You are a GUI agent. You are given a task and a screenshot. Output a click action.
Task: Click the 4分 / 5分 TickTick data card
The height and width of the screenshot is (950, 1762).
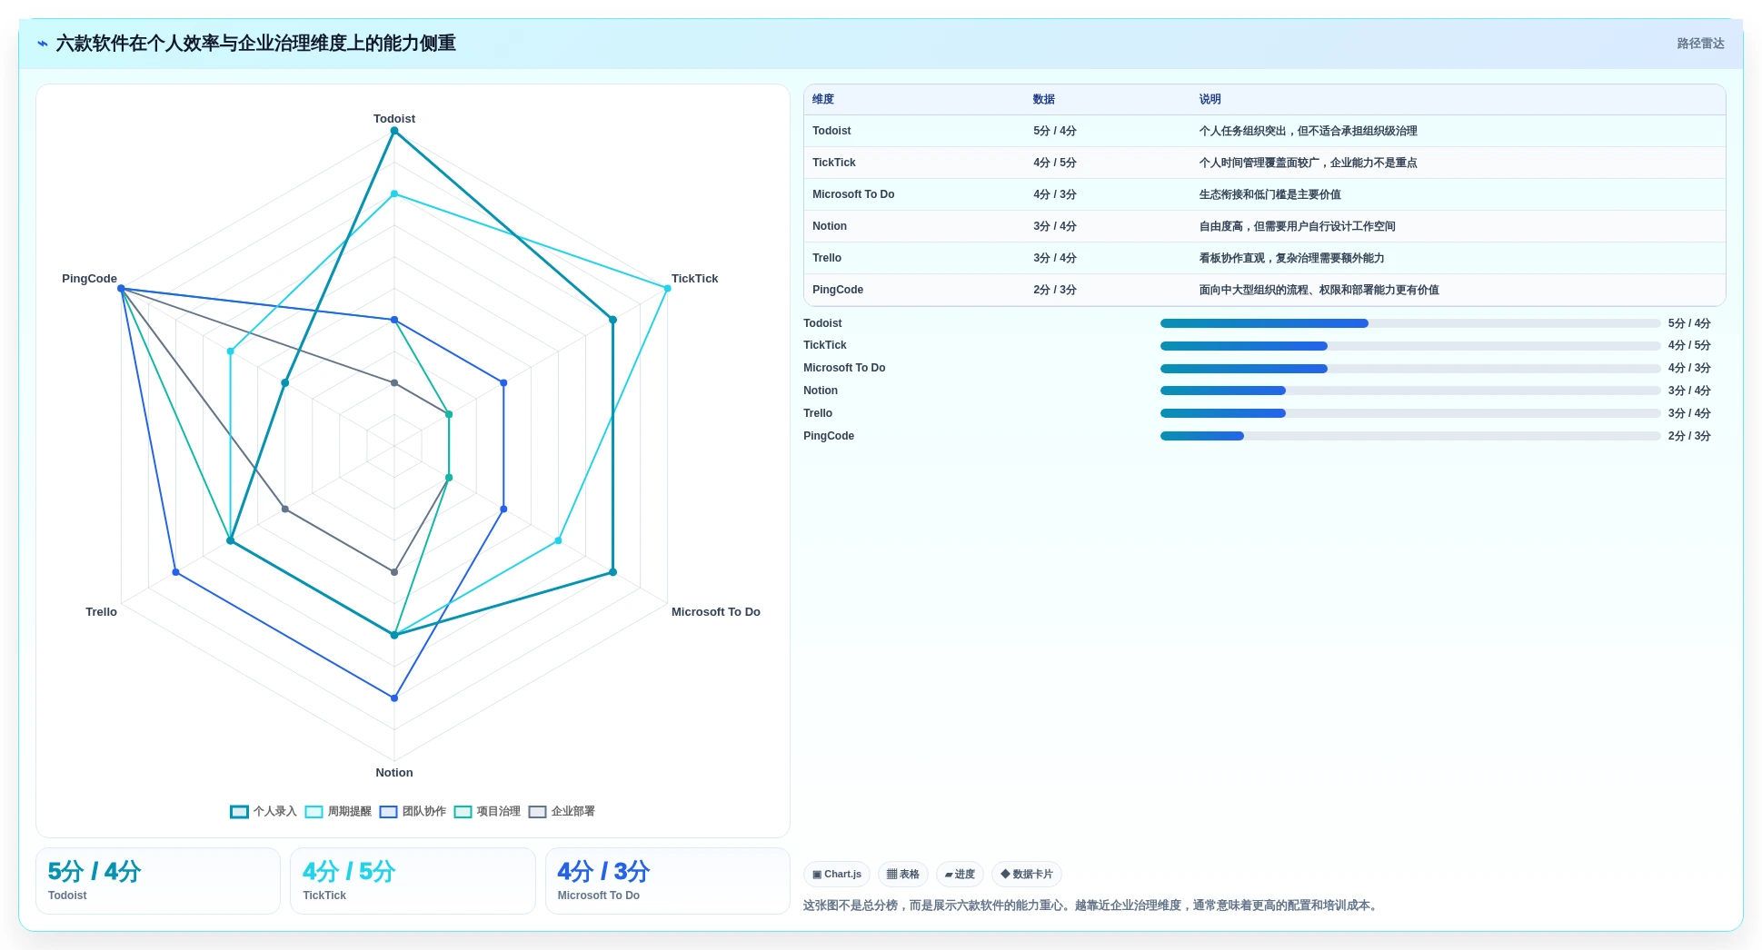click(413, 881)
